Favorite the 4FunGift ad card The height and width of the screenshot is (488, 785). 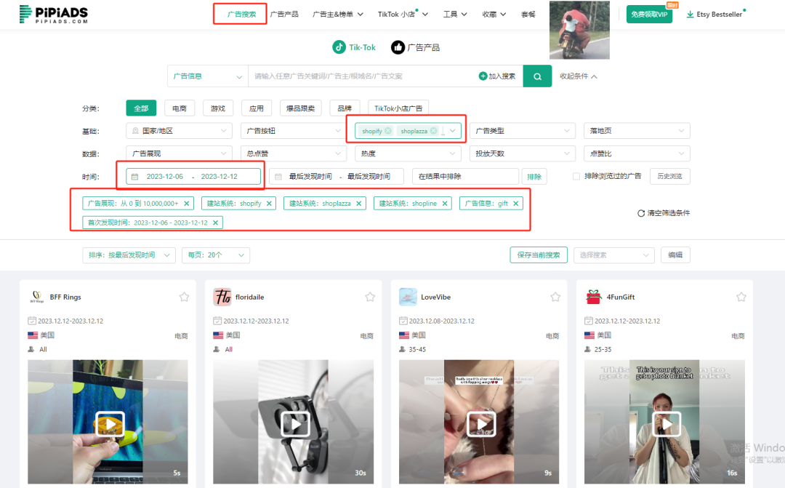(x=741, y=297)
